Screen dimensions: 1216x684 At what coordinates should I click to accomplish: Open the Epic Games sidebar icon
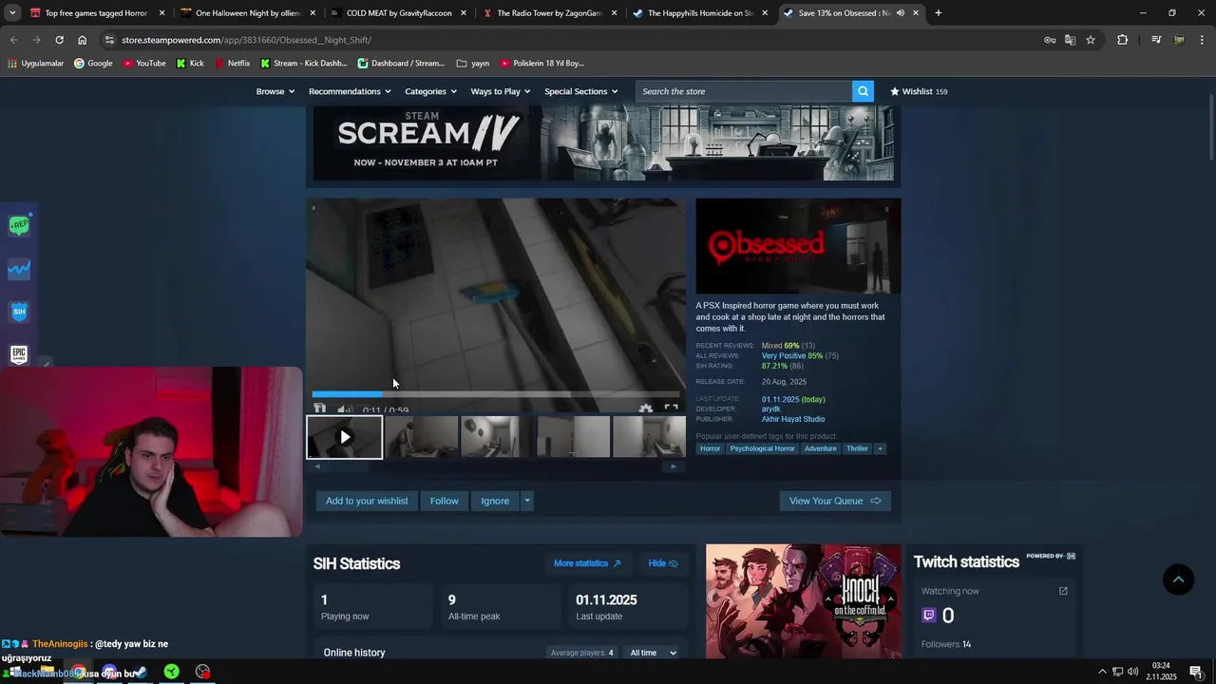click(x=19, y=354)
